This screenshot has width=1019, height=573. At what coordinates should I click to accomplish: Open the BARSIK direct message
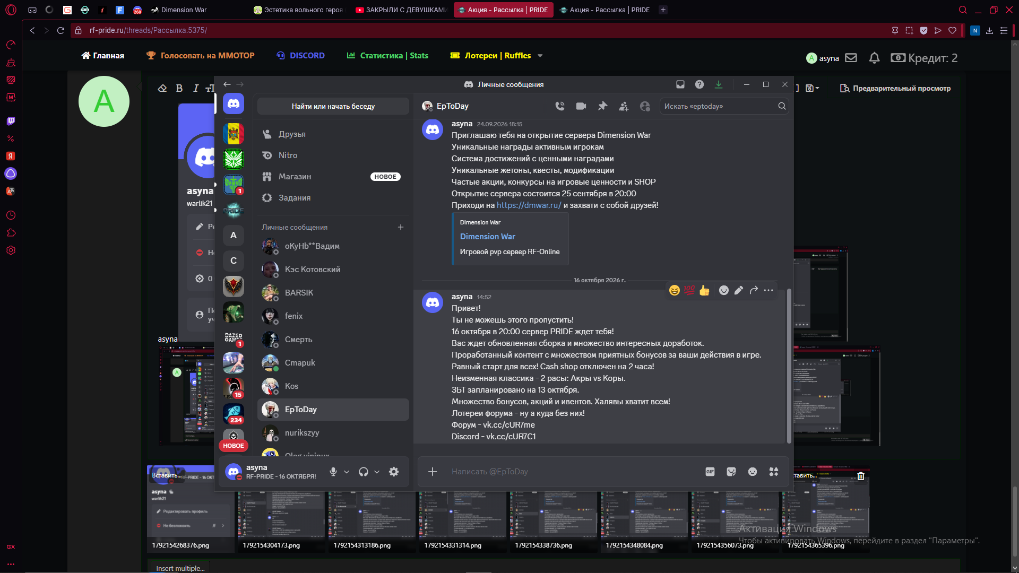(333, 293)
